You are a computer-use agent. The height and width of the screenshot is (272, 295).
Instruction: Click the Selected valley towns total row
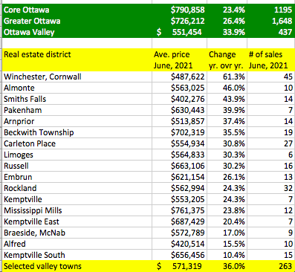click(x=148, y=266)
